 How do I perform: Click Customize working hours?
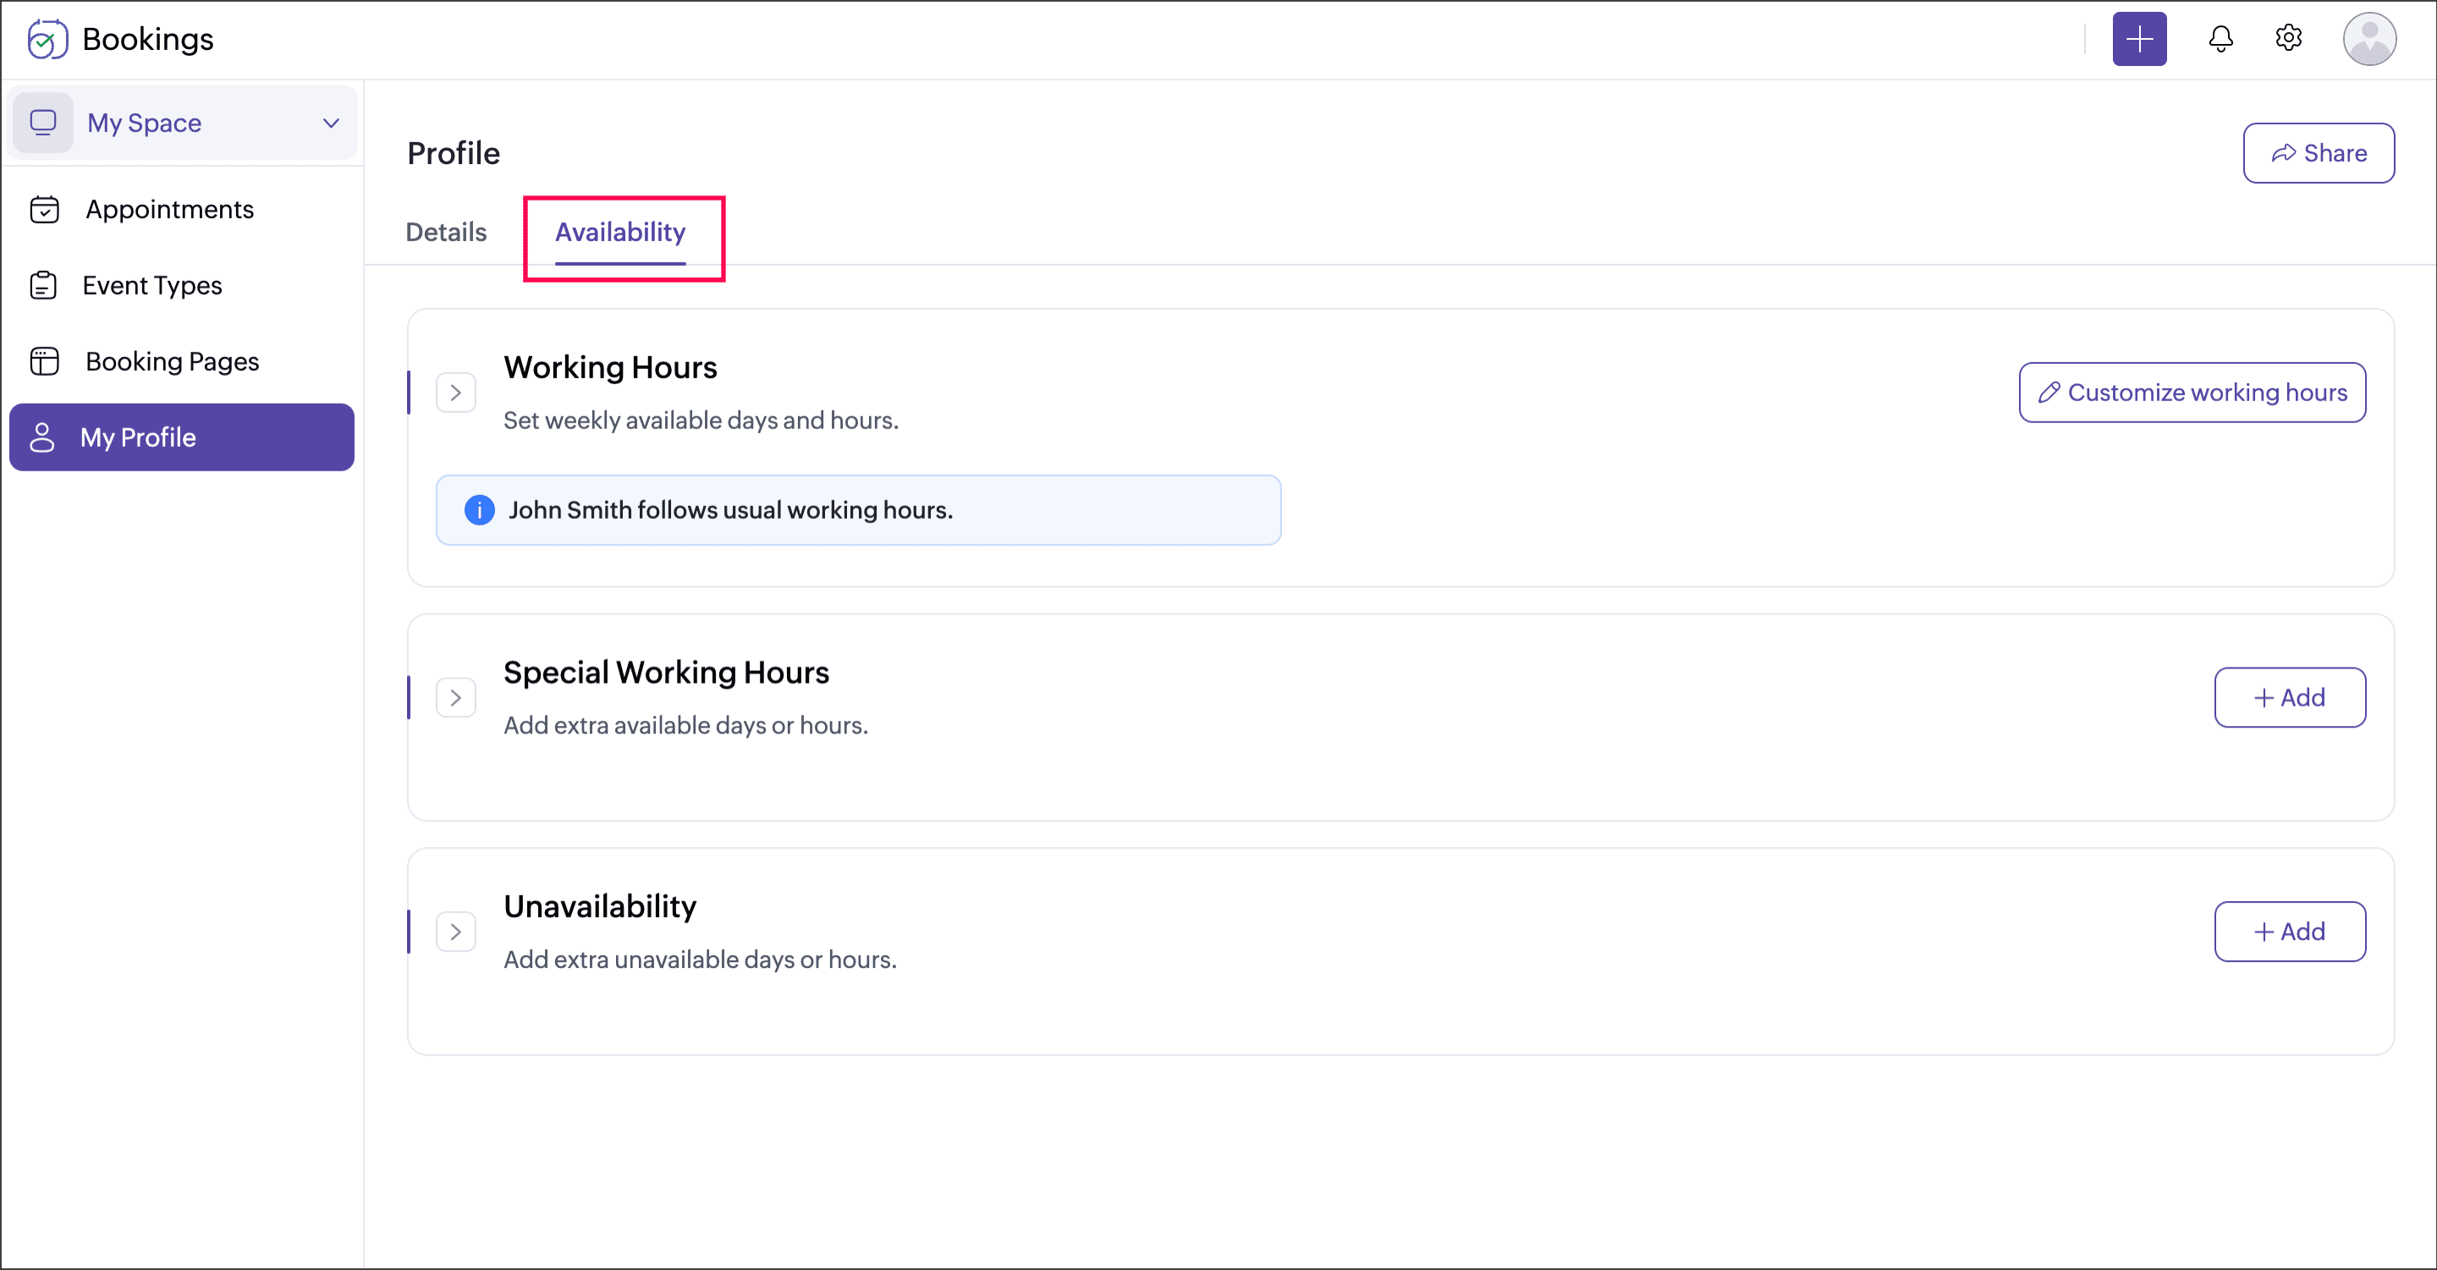2192,393
